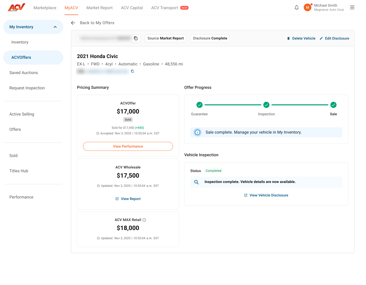This screenshot has height=285, width=366.
Task: Go to Request Inspection
Action: [x=27, y=88]
